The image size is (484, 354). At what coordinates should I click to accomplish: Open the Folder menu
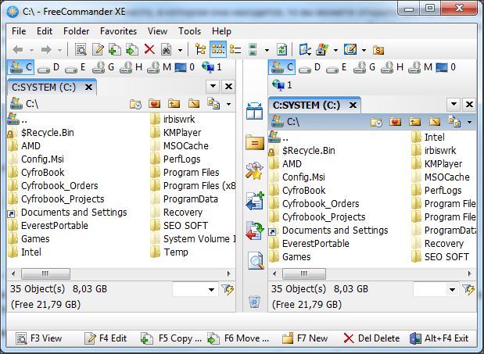click(77, 31)
